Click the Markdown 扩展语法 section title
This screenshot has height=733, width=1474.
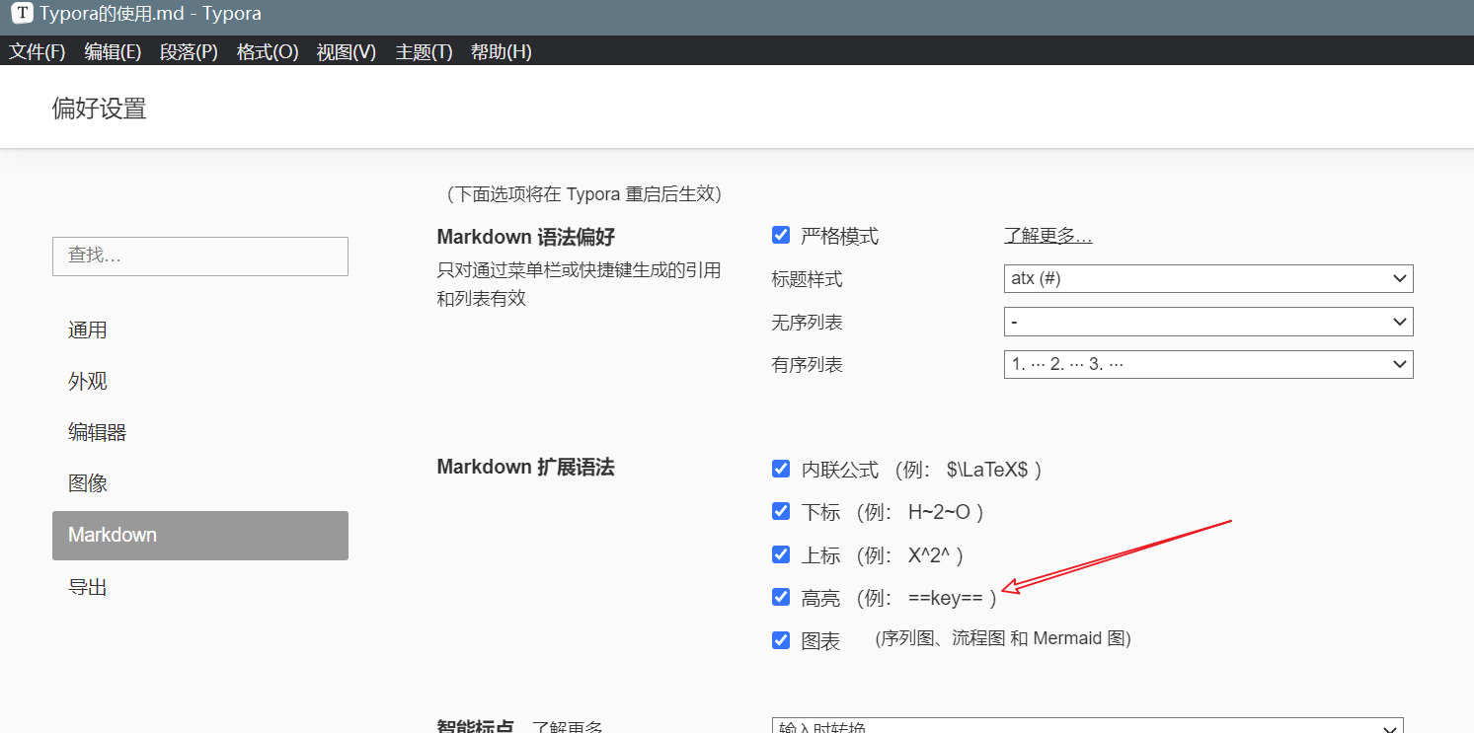pos(525,467)
